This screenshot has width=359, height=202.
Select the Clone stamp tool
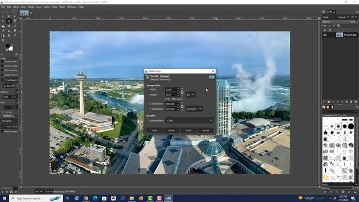pos(9,31)
